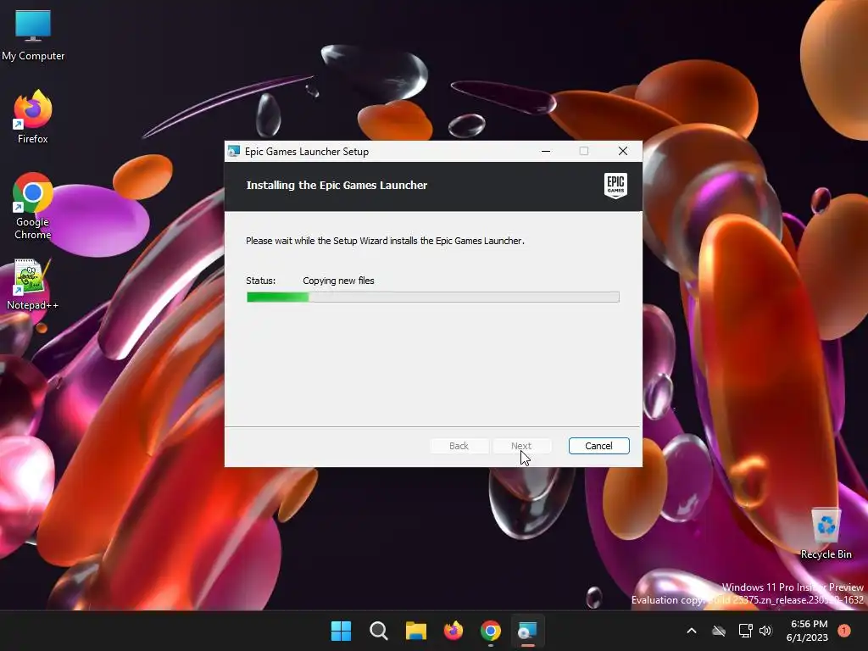
Task: Select the Recycle Bin desktop icon
Action: pos(826,534)
